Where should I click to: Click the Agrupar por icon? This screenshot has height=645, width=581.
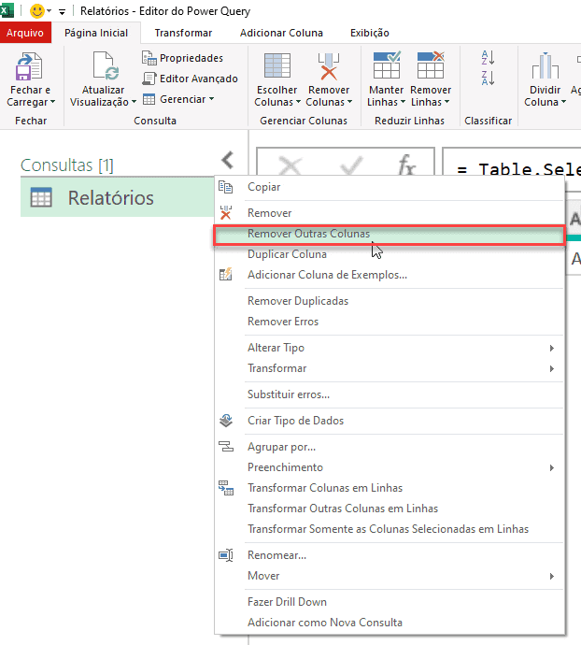tap(226, 446)
